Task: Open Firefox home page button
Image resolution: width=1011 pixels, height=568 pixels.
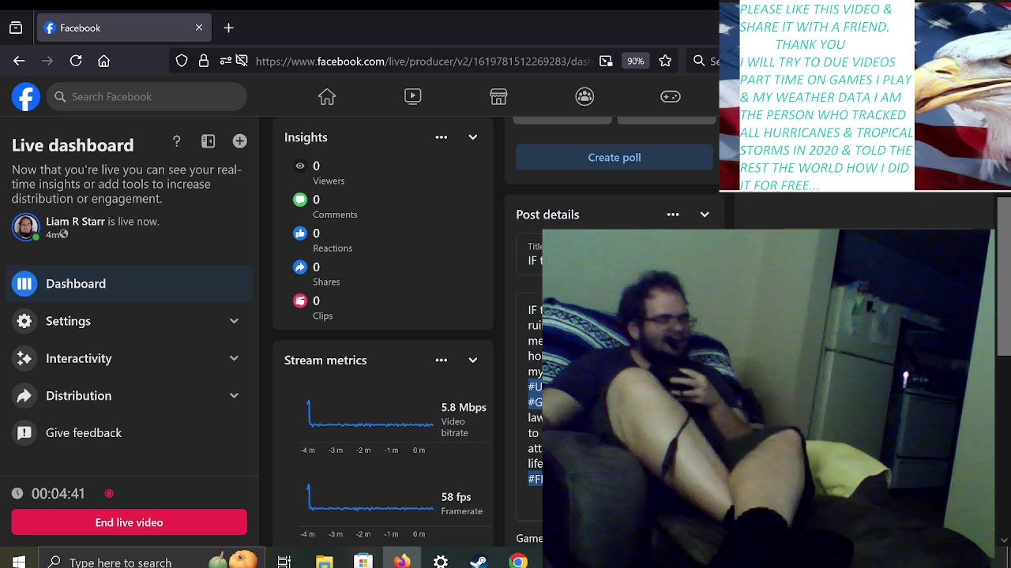Action: pos(103,61)
